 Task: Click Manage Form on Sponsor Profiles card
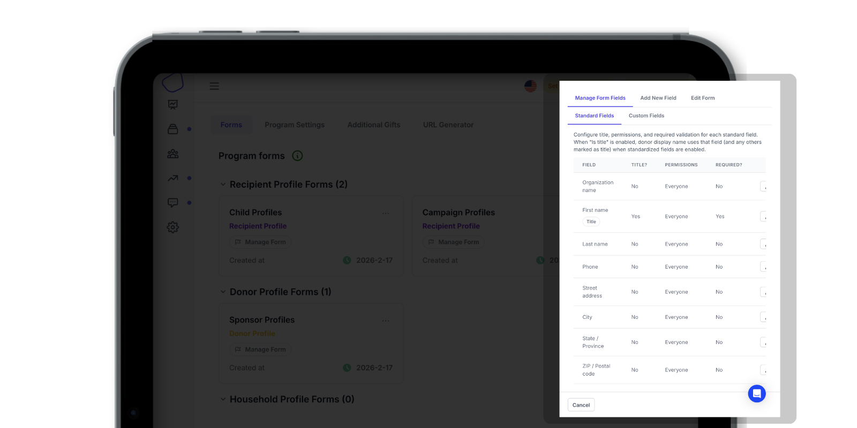pos(260,349)
